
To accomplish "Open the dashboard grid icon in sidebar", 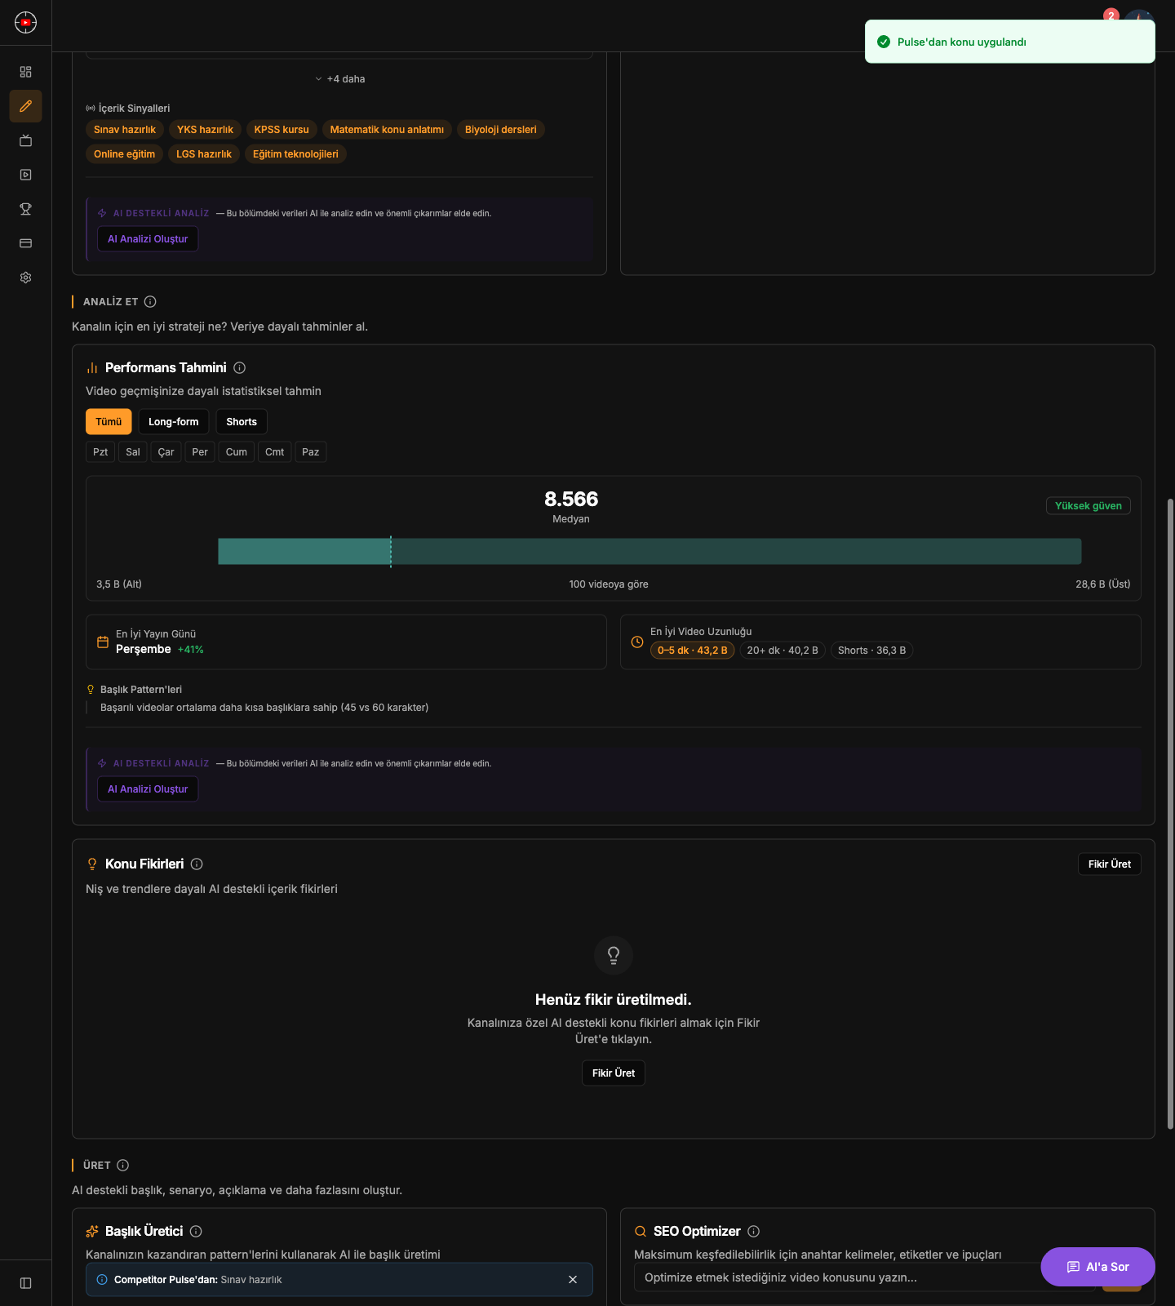I will point(26,72).
